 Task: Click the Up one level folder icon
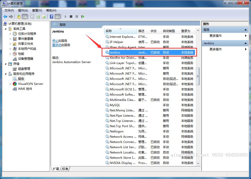(x=19, y=17)
